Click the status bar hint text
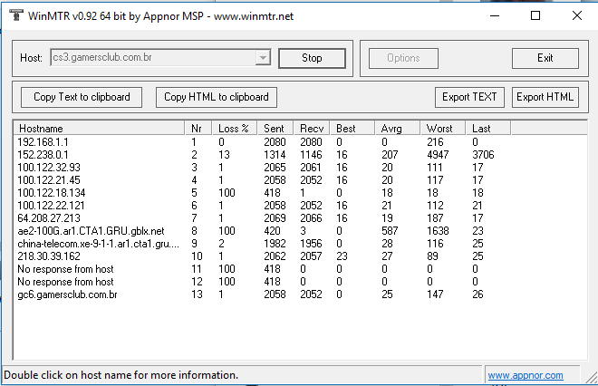The width and height of the screenshot is (598, 386). coord(121,375)
